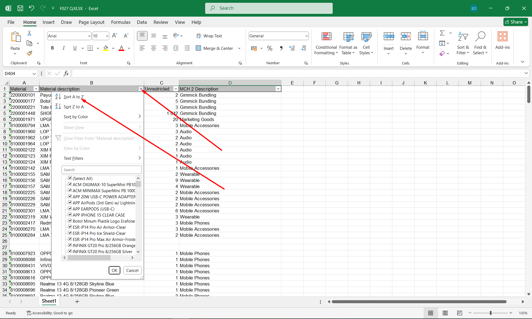Click the Save icon in title bar
This screenshot has width=532, height=319.
coord(20,8)
